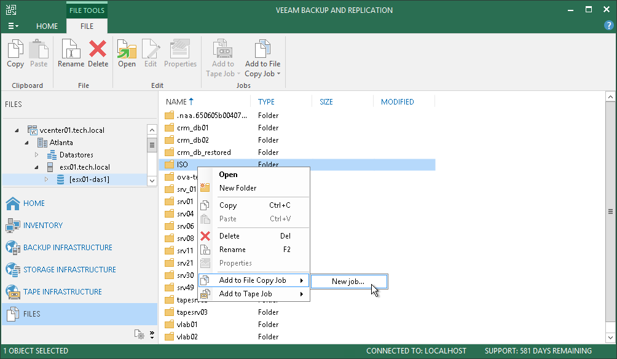The width and height of the screenshot is (617, 359).
Task: Collapse the vcenter01.tech.local tree node
Action: point(17,130)
